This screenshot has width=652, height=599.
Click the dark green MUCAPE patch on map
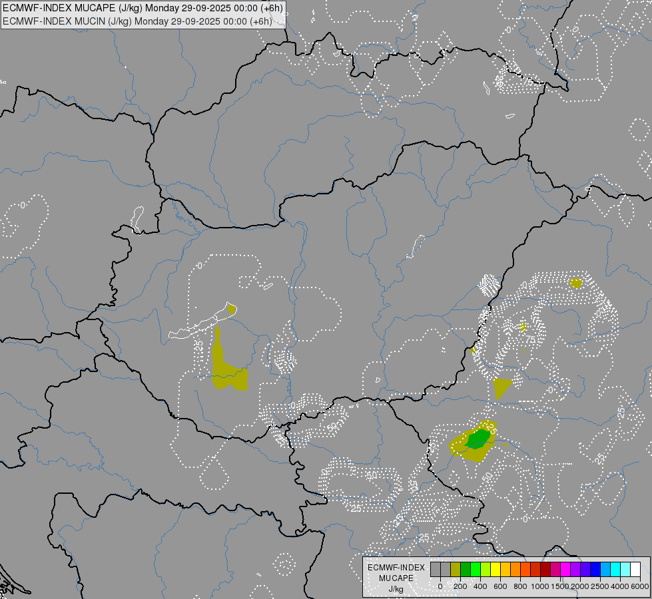[478, 439]
